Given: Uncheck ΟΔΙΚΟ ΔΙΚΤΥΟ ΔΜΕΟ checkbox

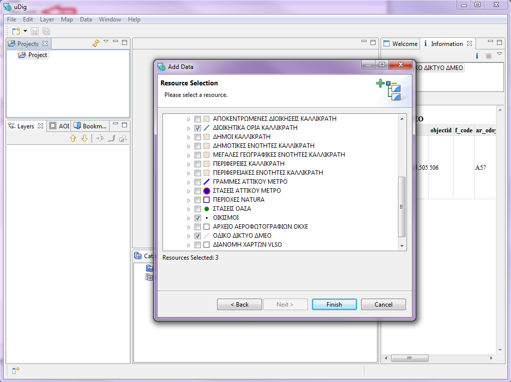Looking at the screenshot, I should point(197,236).
